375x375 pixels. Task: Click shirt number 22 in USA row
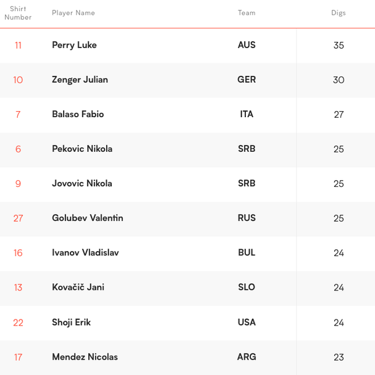[x=18, y=322]
